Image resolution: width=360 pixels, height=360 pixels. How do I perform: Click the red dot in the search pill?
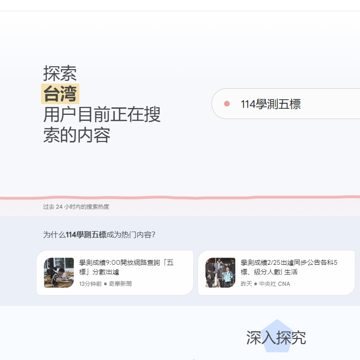[x=227, y=104]
